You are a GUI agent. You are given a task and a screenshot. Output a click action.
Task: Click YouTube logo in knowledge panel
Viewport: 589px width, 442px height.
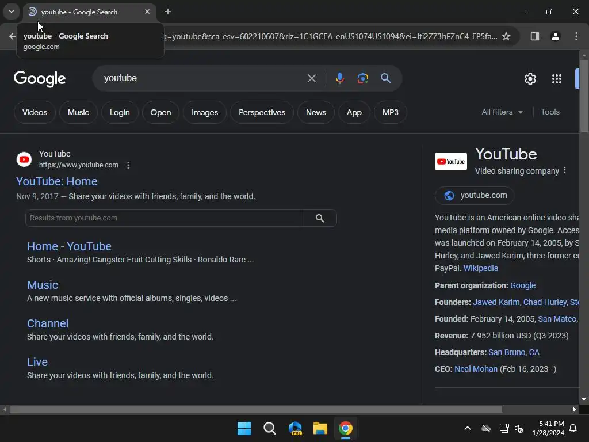(x=451, y=161)
